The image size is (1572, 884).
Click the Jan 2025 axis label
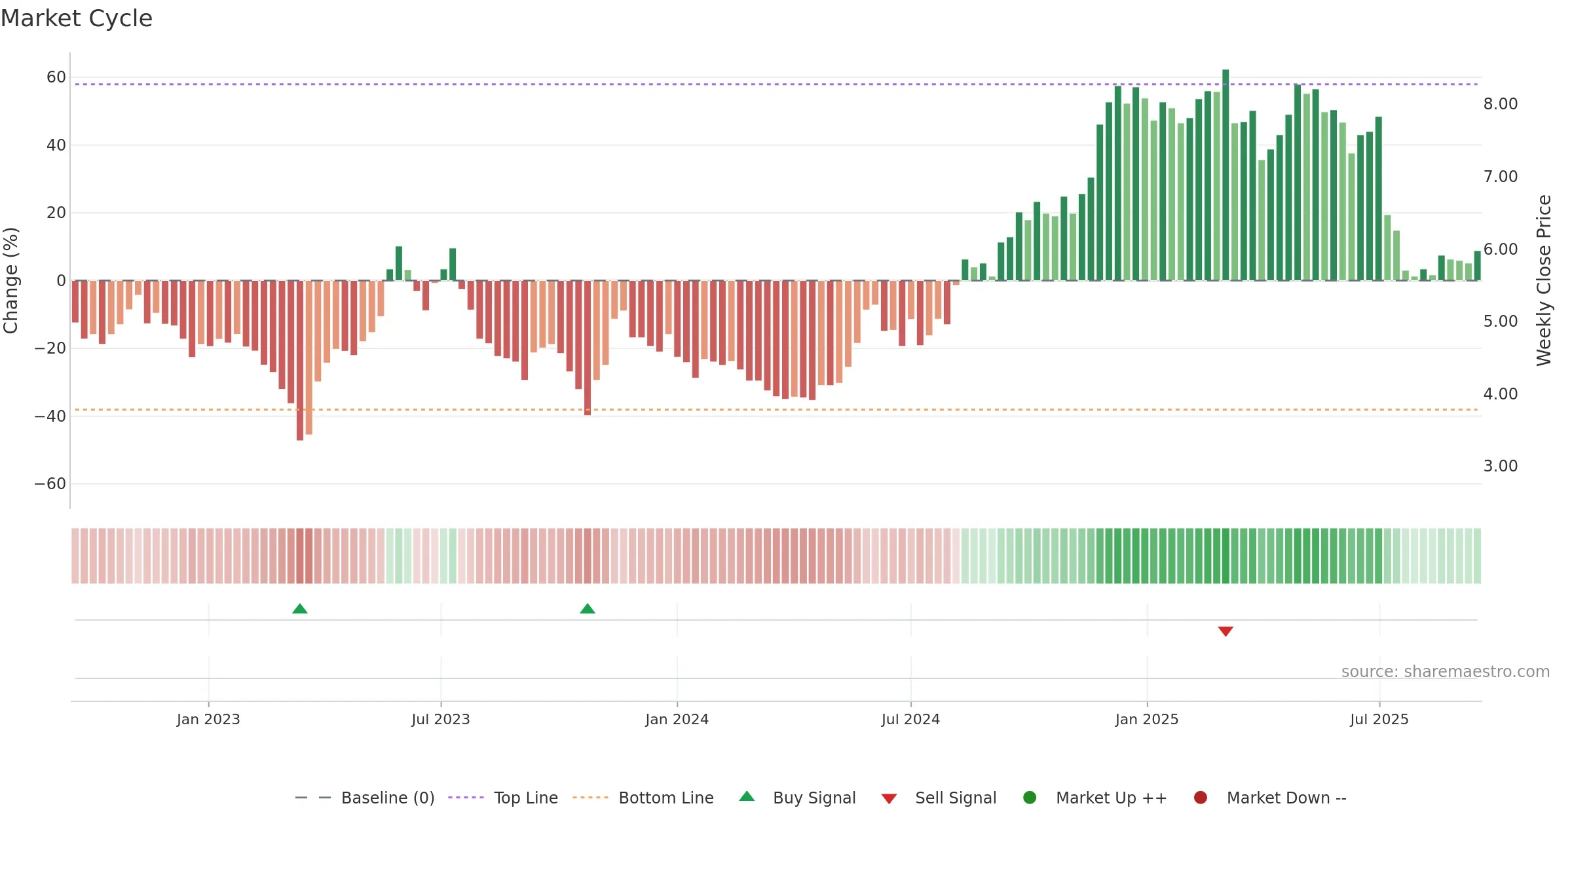1147,719
